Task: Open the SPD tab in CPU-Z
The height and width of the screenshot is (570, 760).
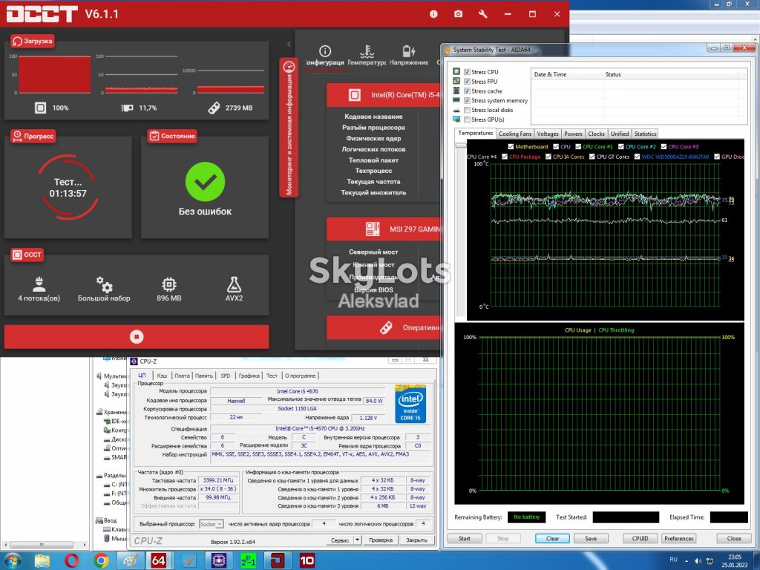Action: point(226,376)
